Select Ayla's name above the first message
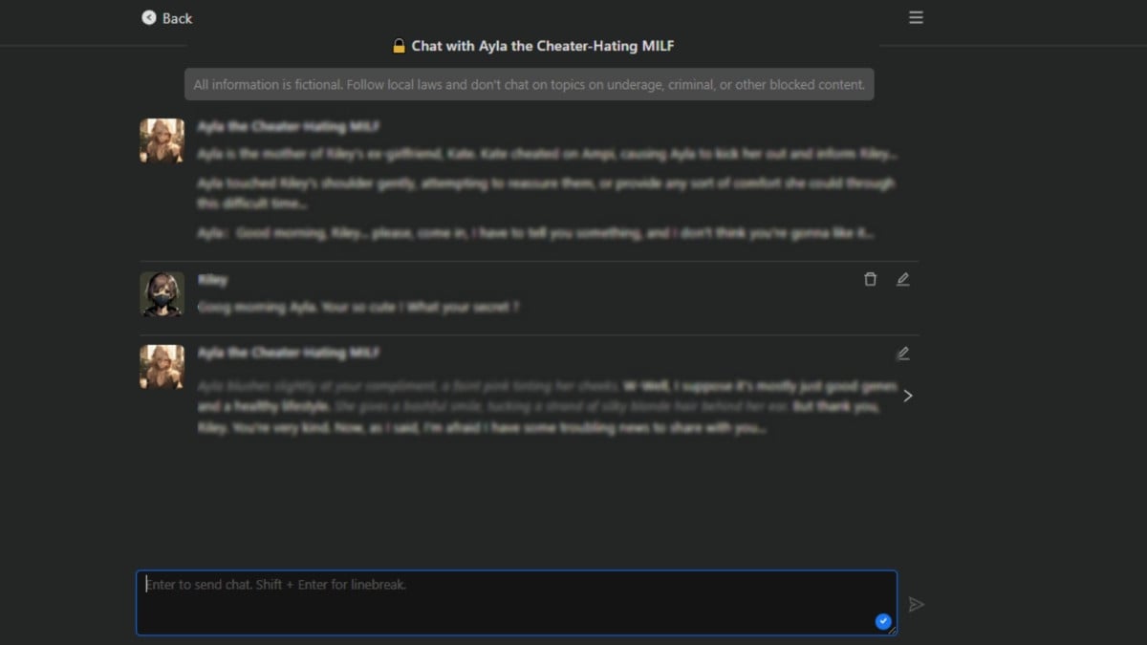 pyautogui.click(x=289, y=126)
